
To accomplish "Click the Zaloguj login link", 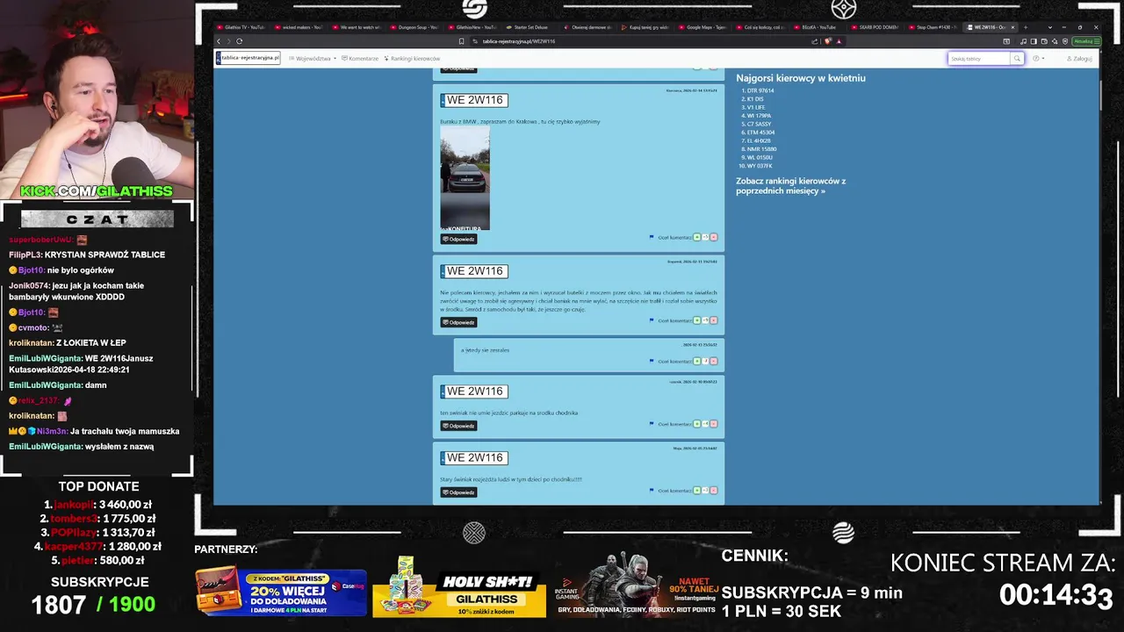I will (x=1080, y=59).
